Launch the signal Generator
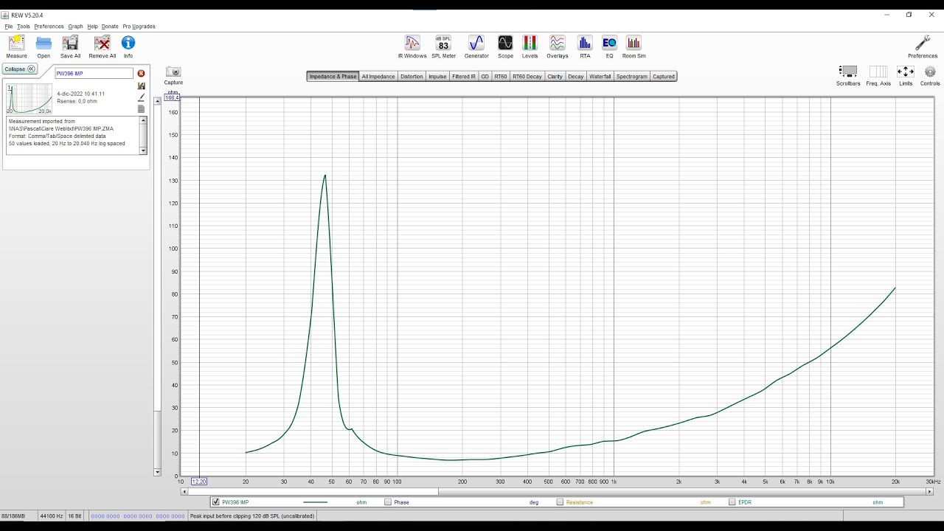 click(476, 43)
